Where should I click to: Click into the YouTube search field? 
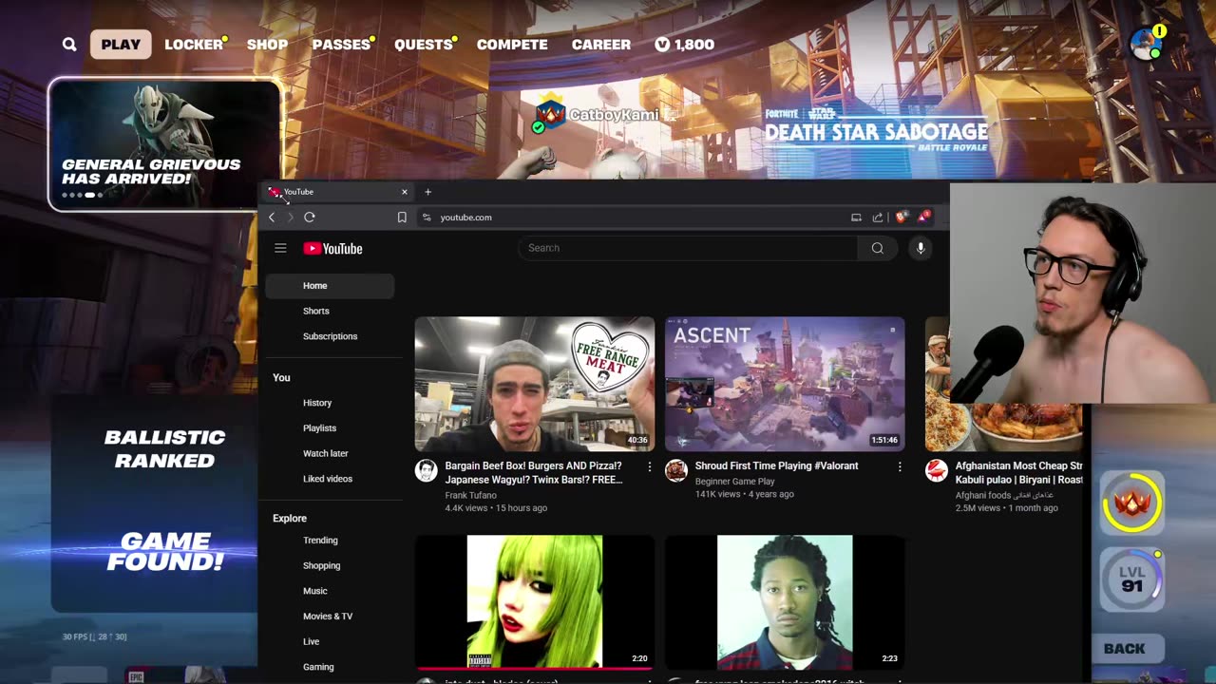pyautogui.click(x=689, y=248)
